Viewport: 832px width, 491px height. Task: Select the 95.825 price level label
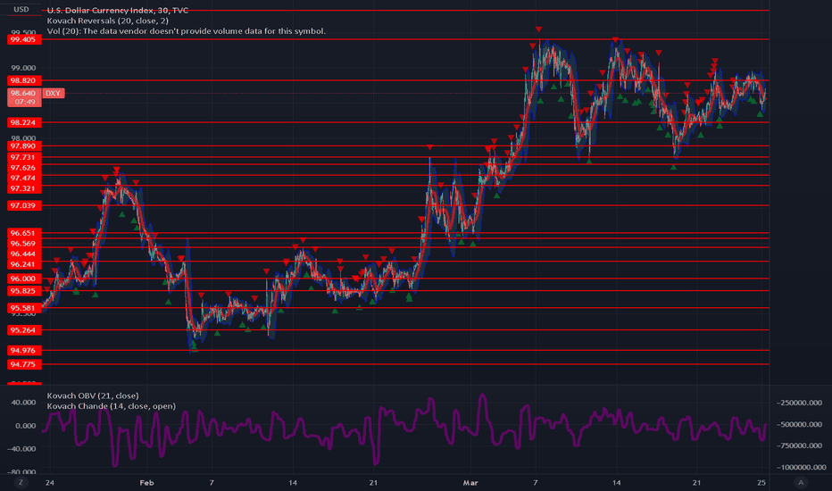[24, 291]
